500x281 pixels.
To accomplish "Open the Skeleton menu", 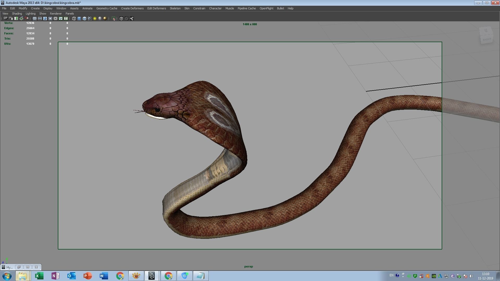I will click(175, 8).
